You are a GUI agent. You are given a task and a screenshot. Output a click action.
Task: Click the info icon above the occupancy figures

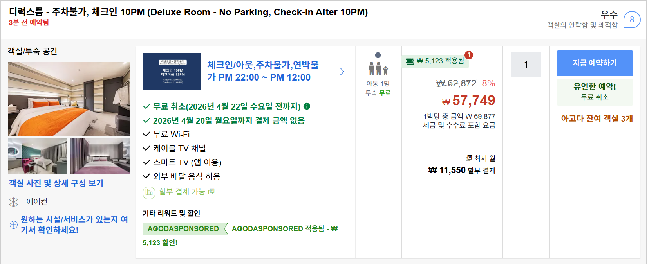[x=377, y=56]
